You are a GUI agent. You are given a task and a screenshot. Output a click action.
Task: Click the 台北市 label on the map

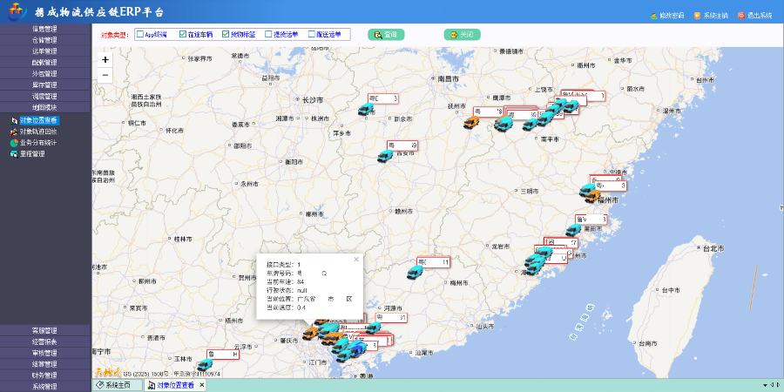[x=714, y=248]
